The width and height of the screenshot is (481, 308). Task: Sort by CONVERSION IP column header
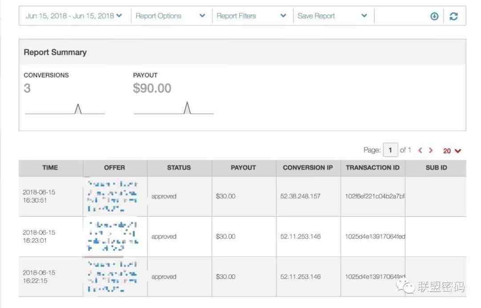pos(308,168)
